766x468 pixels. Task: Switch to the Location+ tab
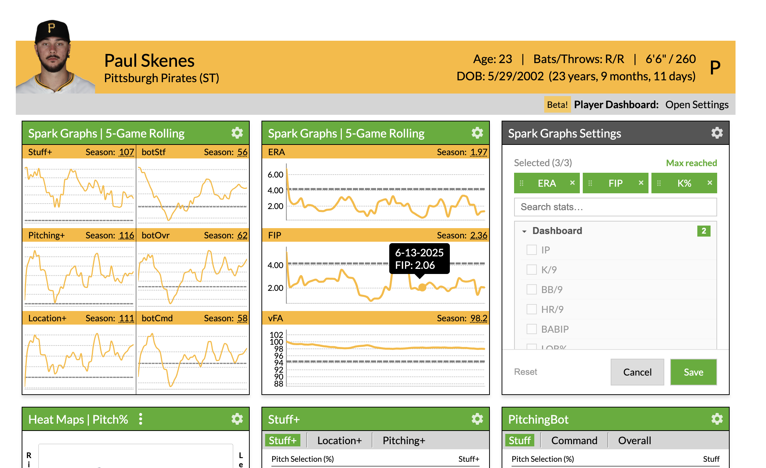[339, 440]
